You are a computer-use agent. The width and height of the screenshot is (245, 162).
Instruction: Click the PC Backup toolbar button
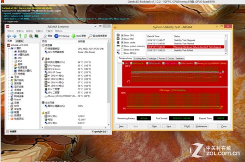click(x=62, y=36)
